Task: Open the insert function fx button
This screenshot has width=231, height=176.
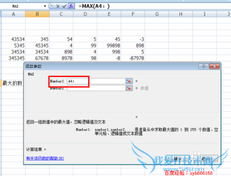Action: pos(71,6)
